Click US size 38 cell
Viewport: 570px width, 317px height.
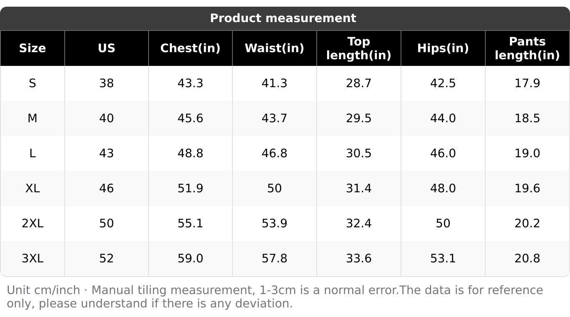point(106,83)
